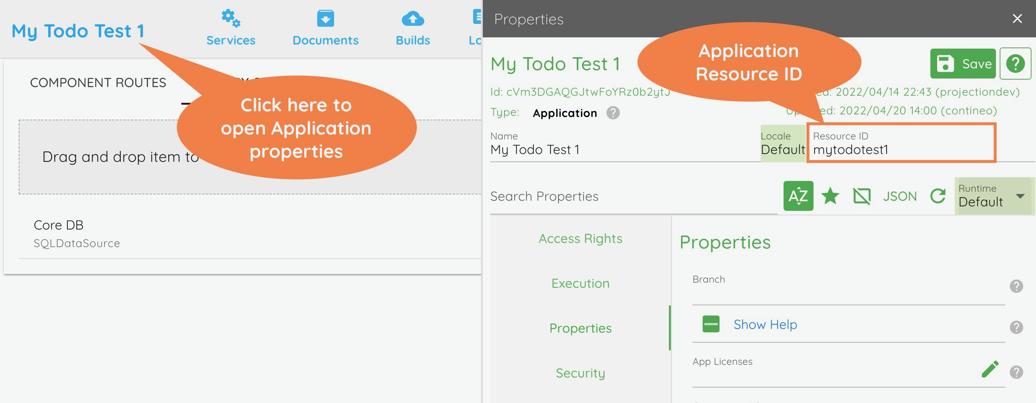
Task: Save the application properties
Action: (963, 64)
